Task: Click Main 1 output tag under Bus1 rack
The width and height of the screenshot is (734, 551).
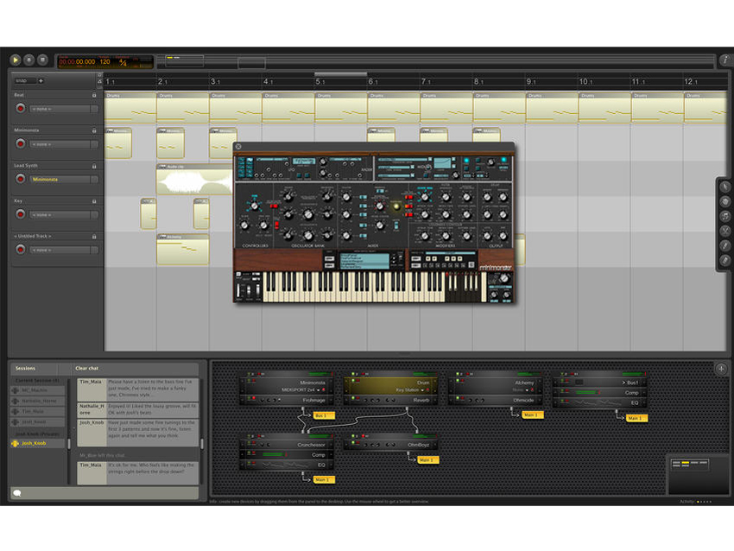Action: (x=636, y=418)
